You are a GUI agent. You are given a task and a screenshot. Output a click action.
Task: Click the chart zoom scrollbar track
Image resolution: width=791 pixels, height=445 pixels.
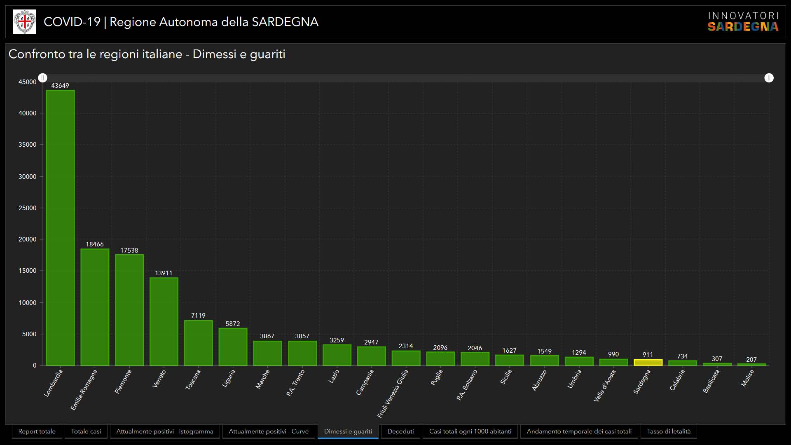pyautogui.click(x=406, y=78)
